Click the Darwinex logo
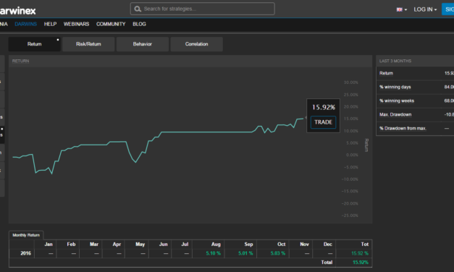This screenshot has width=454, height=272. (17, 11)
